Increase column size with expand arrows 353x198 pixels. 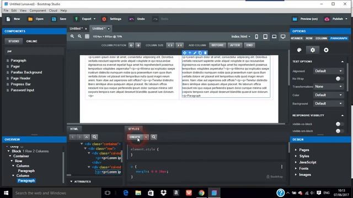pyautogui.click(x=170, y=45)
